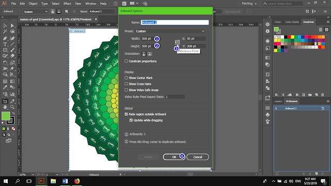331x186 pixels.
Task: Choose the Paintbrush tool
Action: [x=12, y=50]
